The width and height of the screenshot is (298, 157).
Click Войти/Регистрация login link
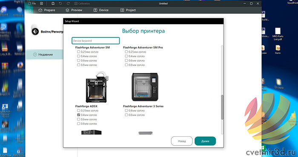[x=52, y=32]
